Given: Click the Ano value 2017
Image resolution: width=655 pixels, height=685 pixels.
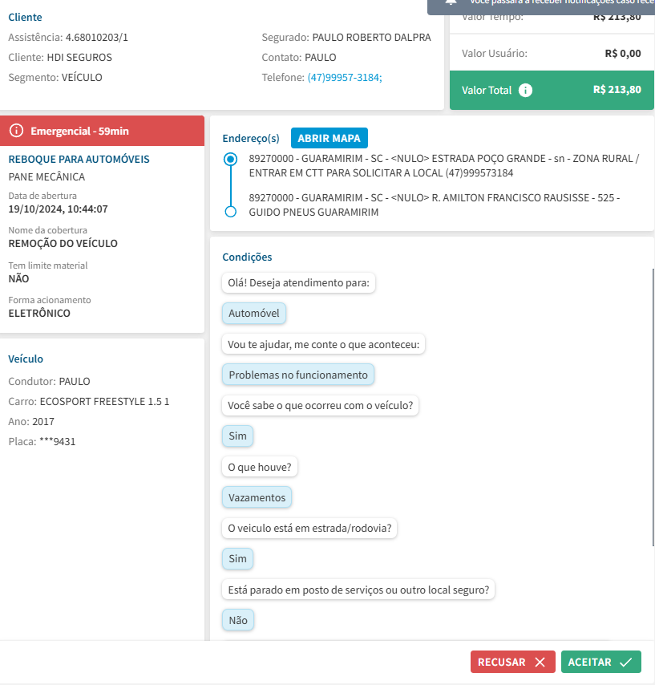Looking at the screenshot, I should pos(43,422).
